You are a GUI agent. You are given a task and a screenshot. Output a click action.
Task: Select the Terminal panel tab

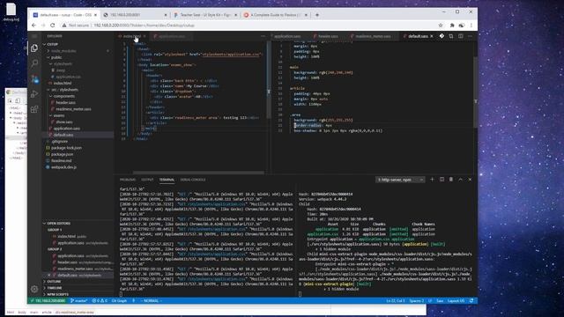point(167,180)
